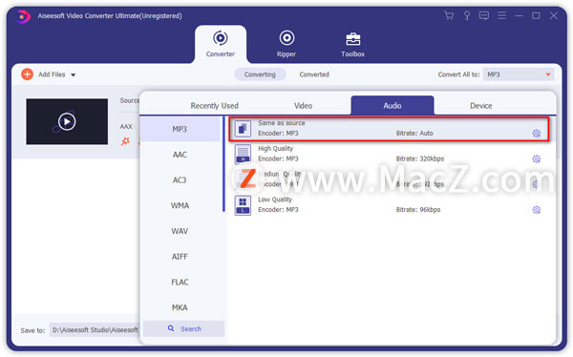This screenshot has height=357, width=573.
Task: Select the Low Quality preset text
Action: click(x=275, y=199)
